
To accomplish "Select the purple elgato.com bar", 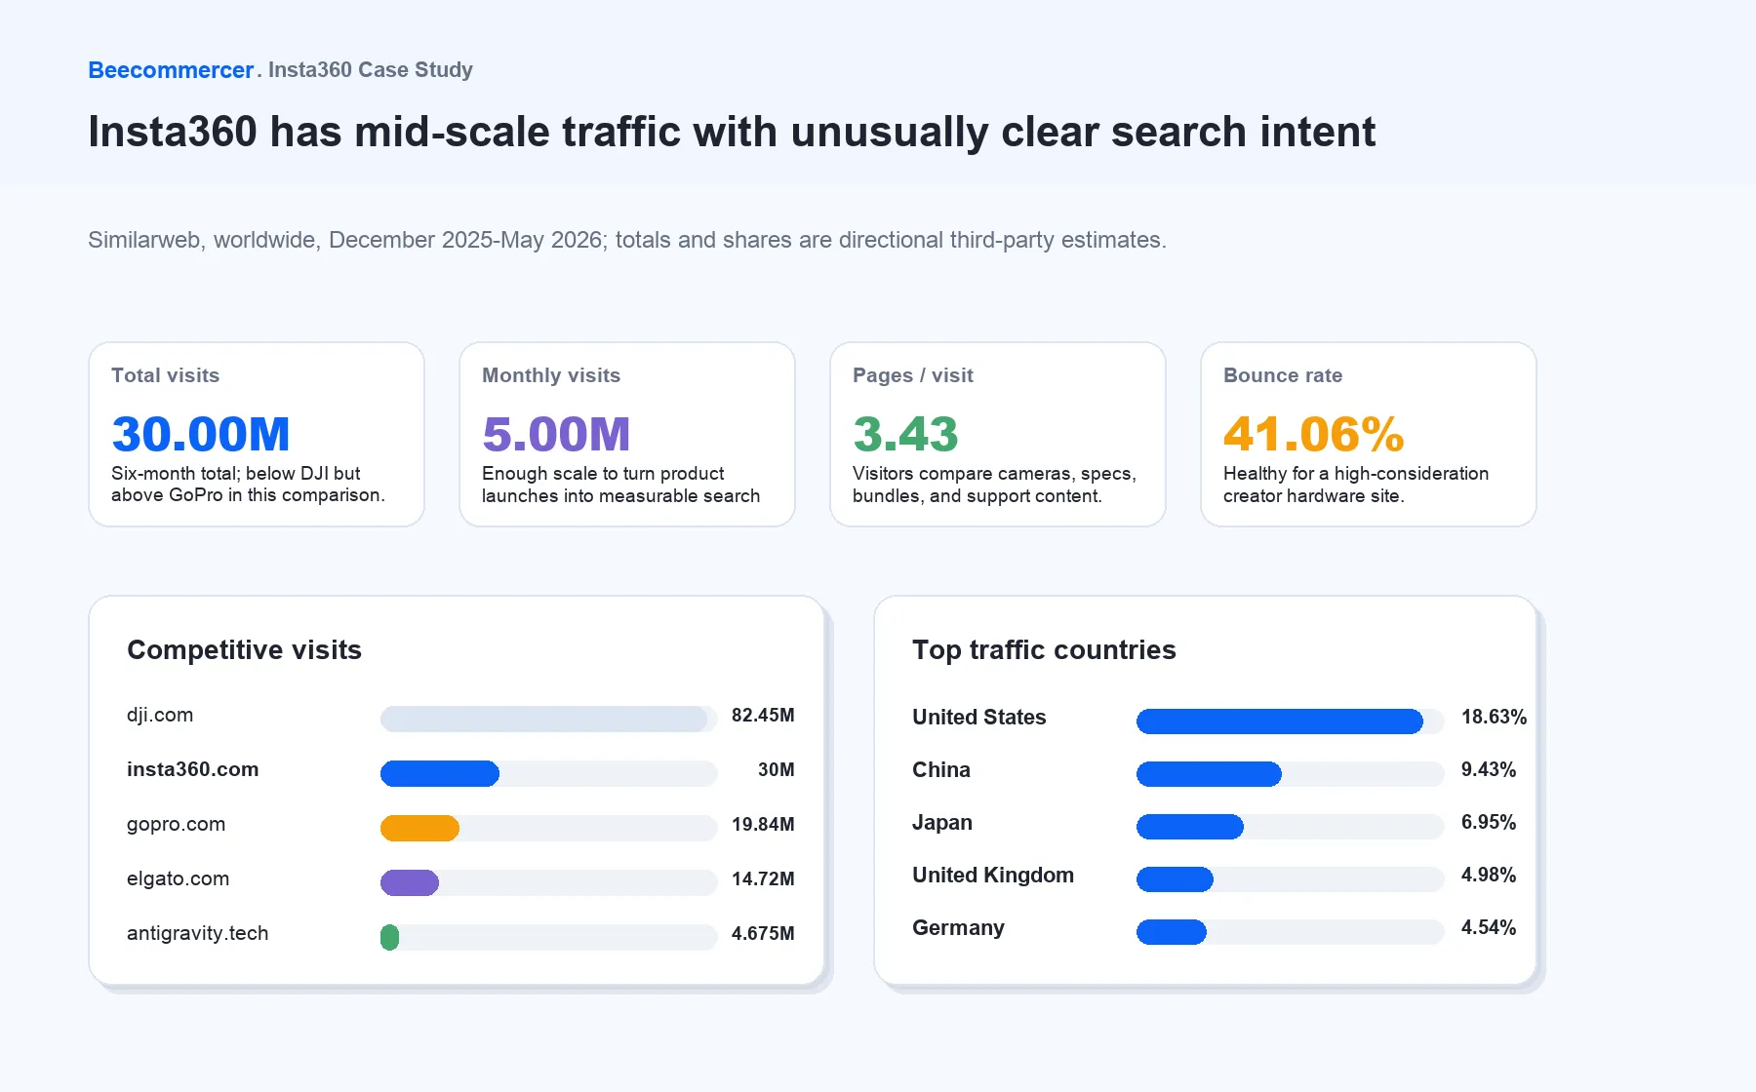I will click(410, 882).
